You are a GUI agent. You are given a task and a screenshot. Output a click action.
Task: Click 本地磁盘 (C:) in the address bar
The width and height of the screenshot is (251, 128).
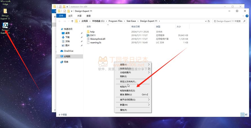tap(98, 21)
